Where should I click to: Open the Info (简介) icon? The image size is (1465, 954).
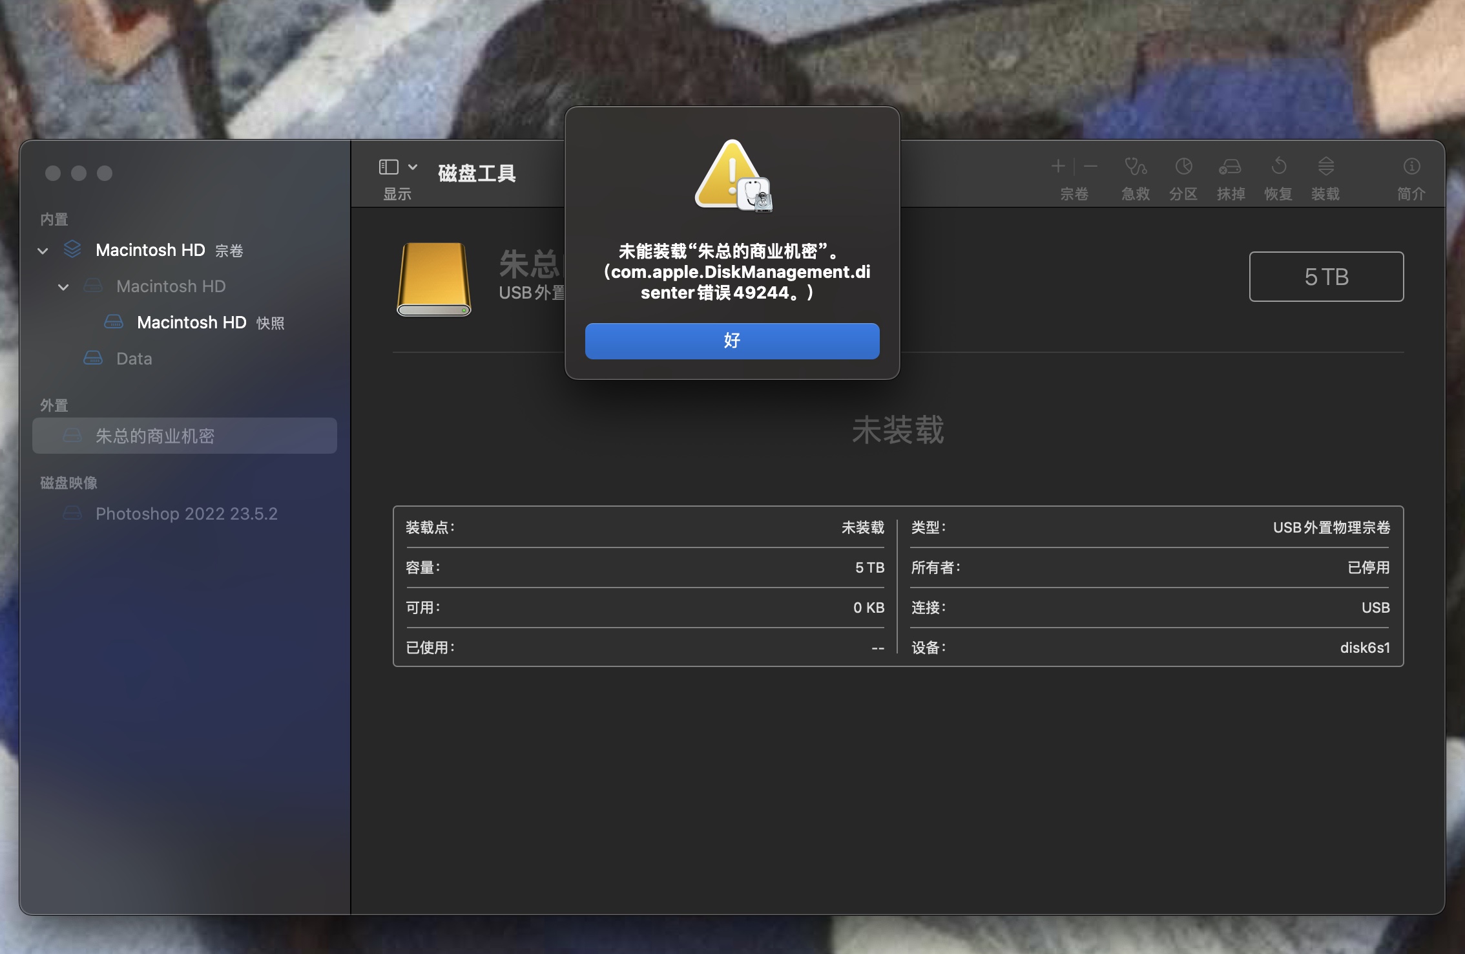tap(1411, 167)
